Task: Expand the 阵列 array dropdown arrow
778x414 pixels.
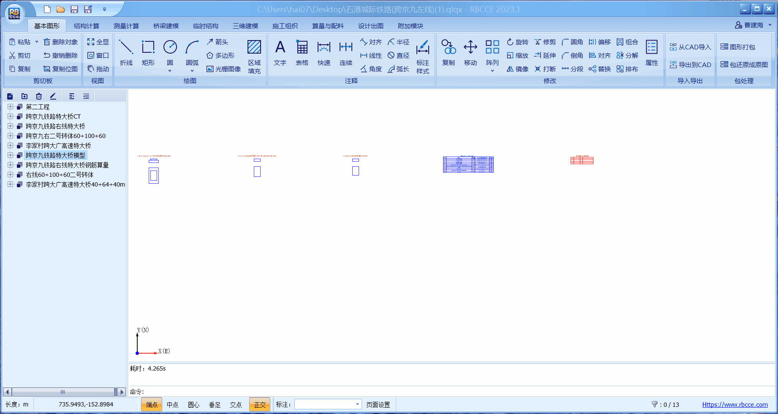Action: point(492,71)
